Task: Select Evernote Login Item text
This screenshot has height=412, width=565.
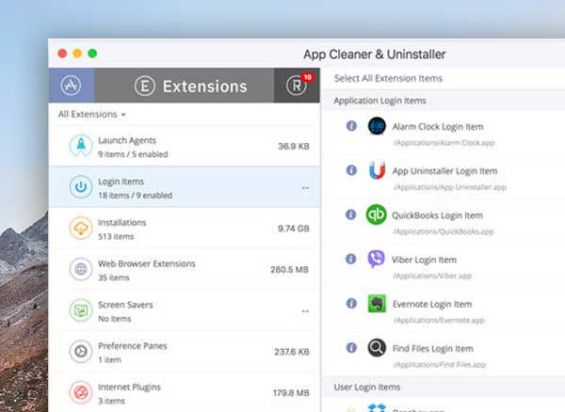Action: [x=432, y=304]
